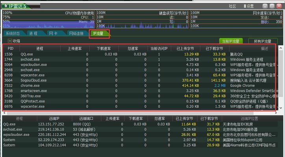Click horizontal scrollbar left arrow

pos(4,113)
